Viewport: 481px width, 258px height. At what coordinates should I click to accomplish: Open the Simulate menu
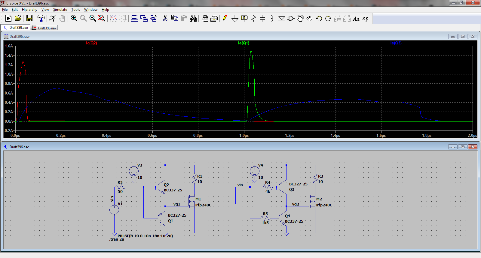click(x=60, y=10)
